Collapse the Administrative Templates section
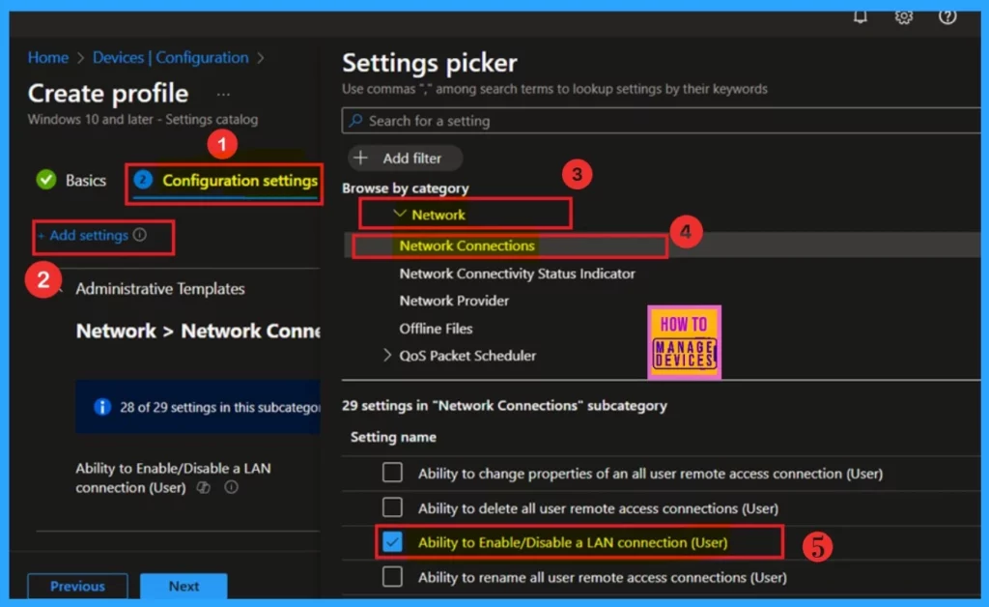 pyautogui.click(x=60, y=289)
